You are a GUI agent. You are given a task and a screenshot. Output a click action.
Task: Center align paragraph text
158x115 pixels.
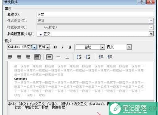pos(19,57)
